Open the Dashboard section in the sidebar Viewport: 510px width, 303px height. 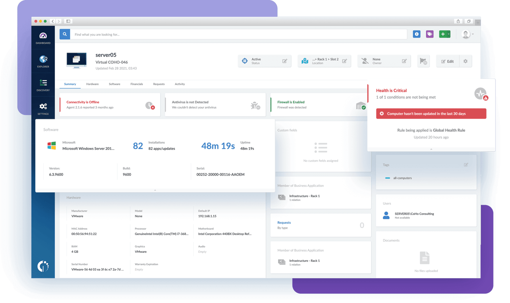[x=43, y=38]
